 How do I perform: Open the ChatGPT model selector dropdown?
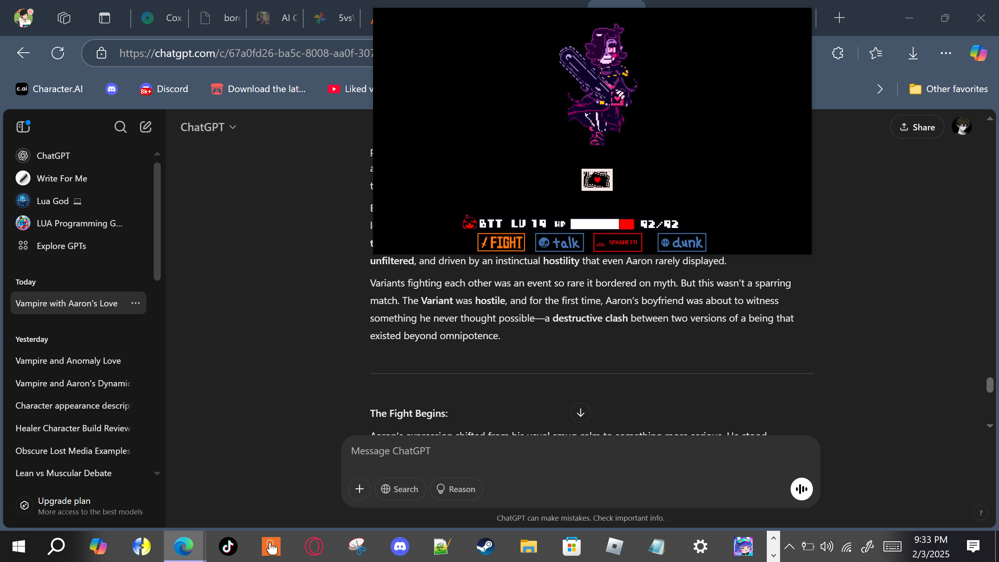(x=208, y=127)
